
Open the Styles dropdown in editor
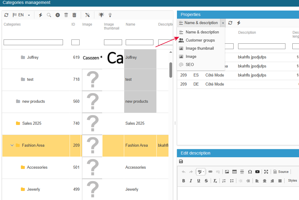292,180
